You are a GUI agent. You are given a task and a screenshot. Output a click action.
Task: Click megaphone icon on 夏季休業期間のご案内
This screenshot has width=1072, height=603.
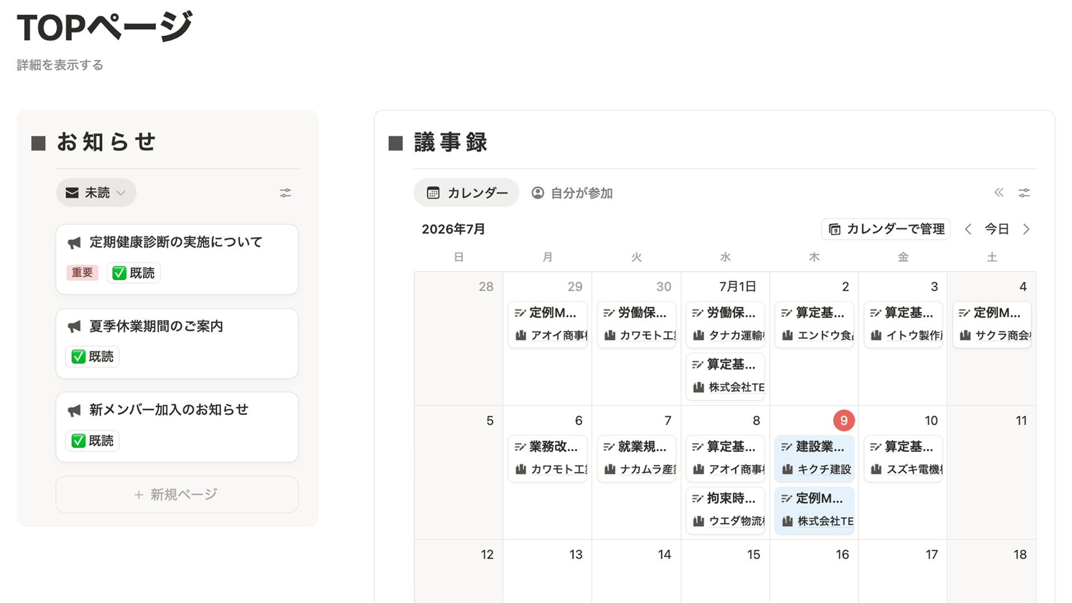74,326
